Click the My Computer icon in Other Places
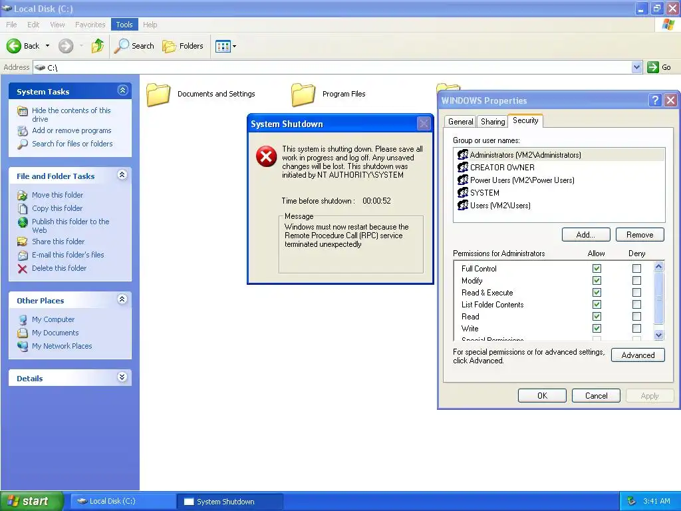This screenshot has width=681, height=511. [x=22, y=320]
